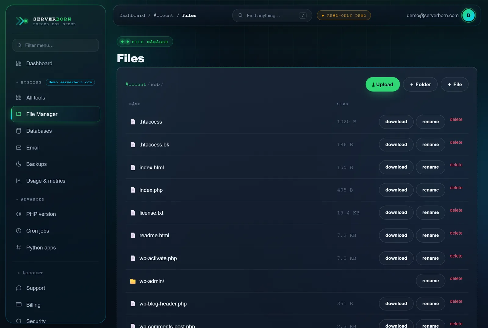
Task: Click the READ-ONLY DEMO badge
Action: 344,15
